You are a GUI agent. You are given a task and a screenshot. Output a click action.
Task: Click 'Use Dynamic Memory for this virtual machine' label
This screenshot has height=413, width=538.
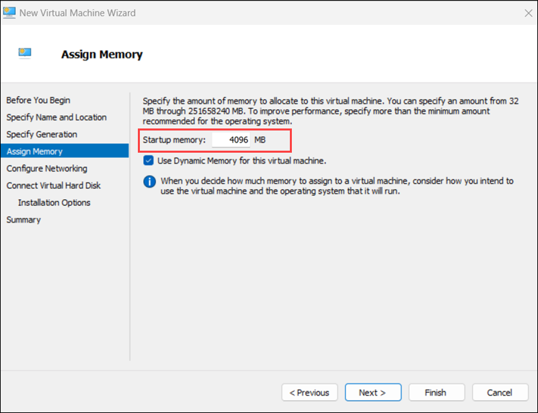click(x=241, y=161)
